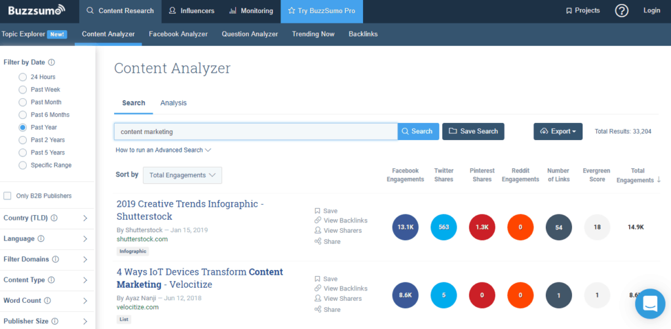Screen dimensions: 671x329
Task: Click 13.1K Facebook engagements circle
Action: pos(405,228)
